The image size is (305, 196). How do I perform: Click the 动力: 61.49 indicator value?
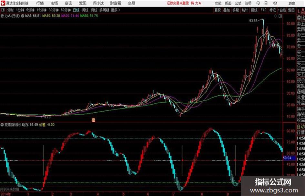pyautogui.click(x=30, y=125)
